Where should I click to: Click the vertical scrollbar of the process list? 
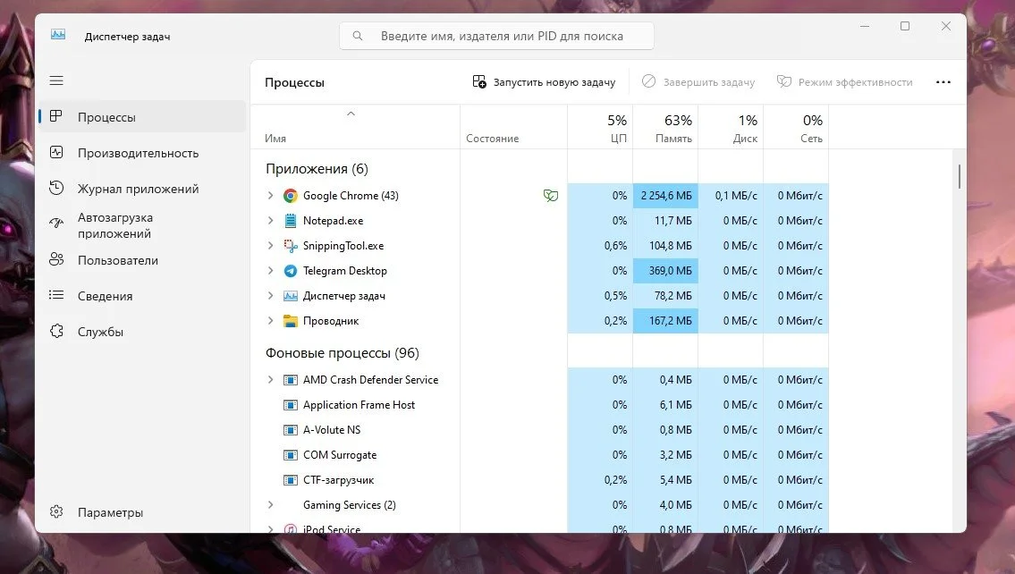point(959,177)
